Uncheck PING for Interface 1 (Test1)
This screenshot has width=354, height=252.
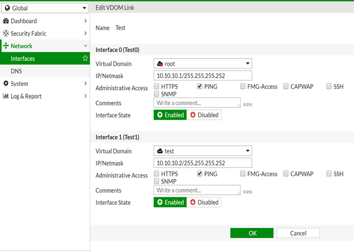[x=200, y=174]
